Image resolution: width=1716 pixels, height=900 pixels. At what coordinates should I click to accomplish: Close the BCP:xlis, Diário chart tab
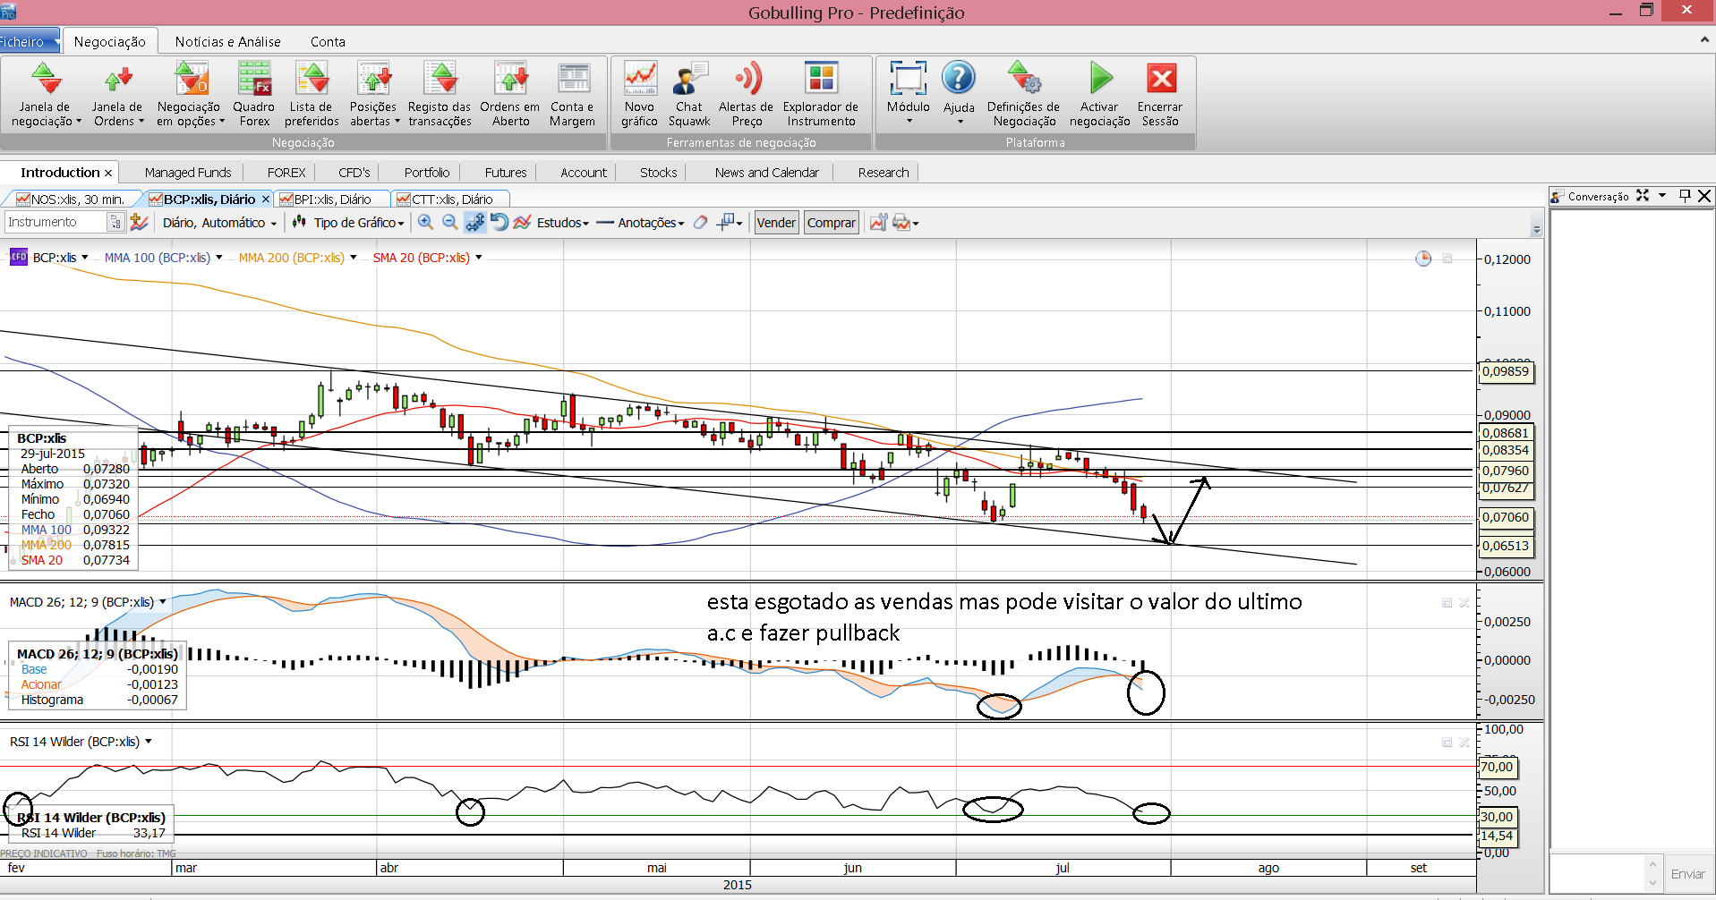click(265, 200)
